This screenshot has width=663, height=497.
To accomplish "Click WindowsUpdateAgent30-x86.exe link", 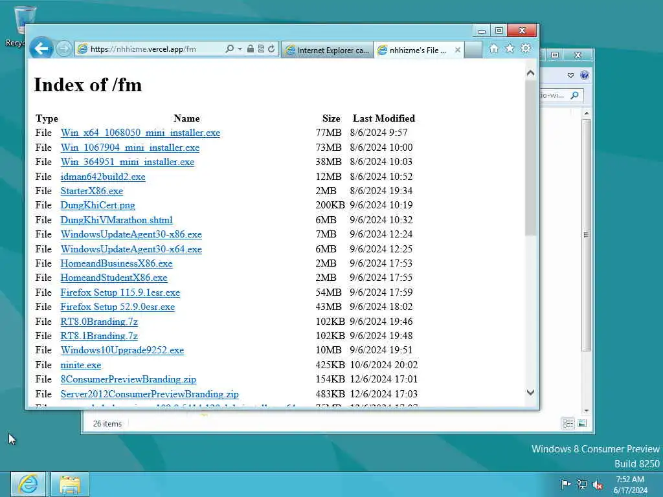I will [131, 234].
